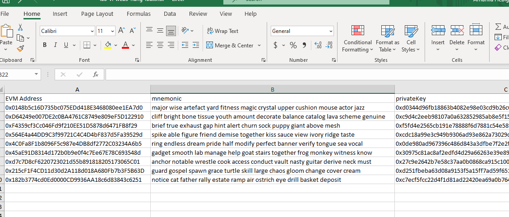Screen dimensions: 509x217
Task: Click the Increase Decimal icon
Action: (318, 45)
